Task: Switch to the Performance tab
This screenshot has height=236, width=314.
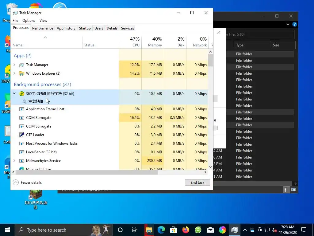Action: pyautogui.click(x=43, y=28)
